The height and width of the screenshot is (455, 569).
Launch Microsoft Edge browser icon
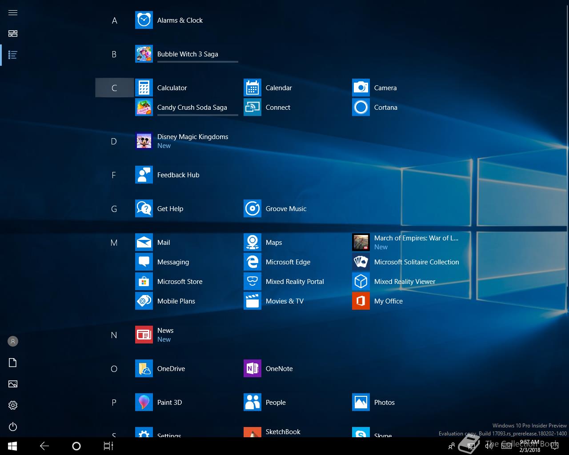(x=252, y=262)
